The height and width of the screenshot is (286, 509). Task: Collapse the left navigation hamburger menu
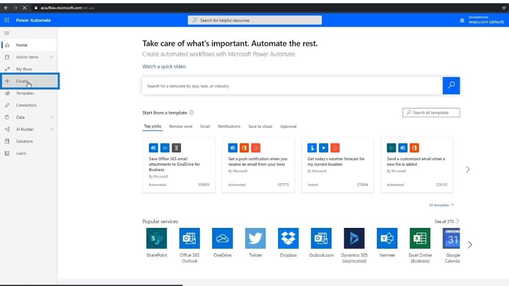pyautogui.click(x=7, y=33)
